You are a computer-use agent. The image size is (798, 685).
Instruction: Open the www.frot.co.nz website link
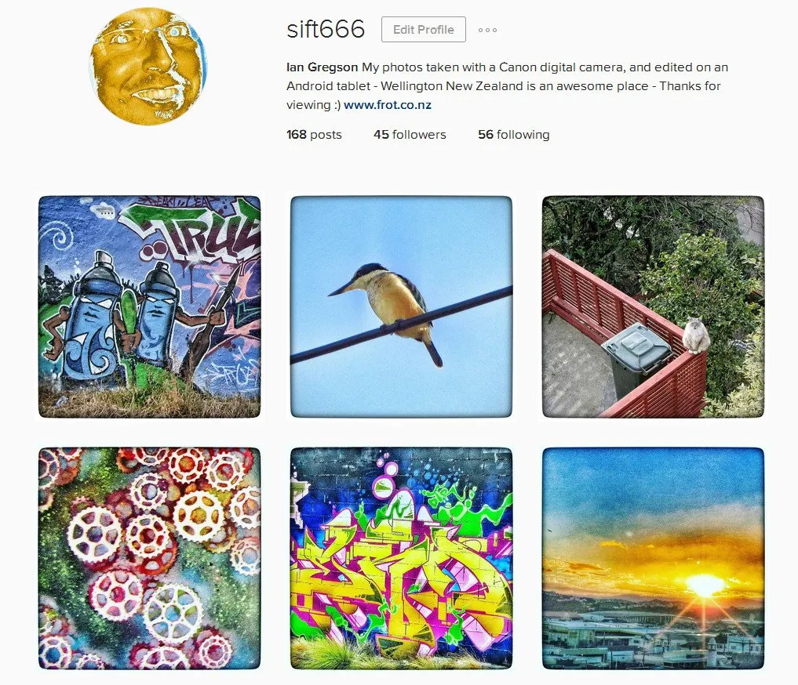388,105
